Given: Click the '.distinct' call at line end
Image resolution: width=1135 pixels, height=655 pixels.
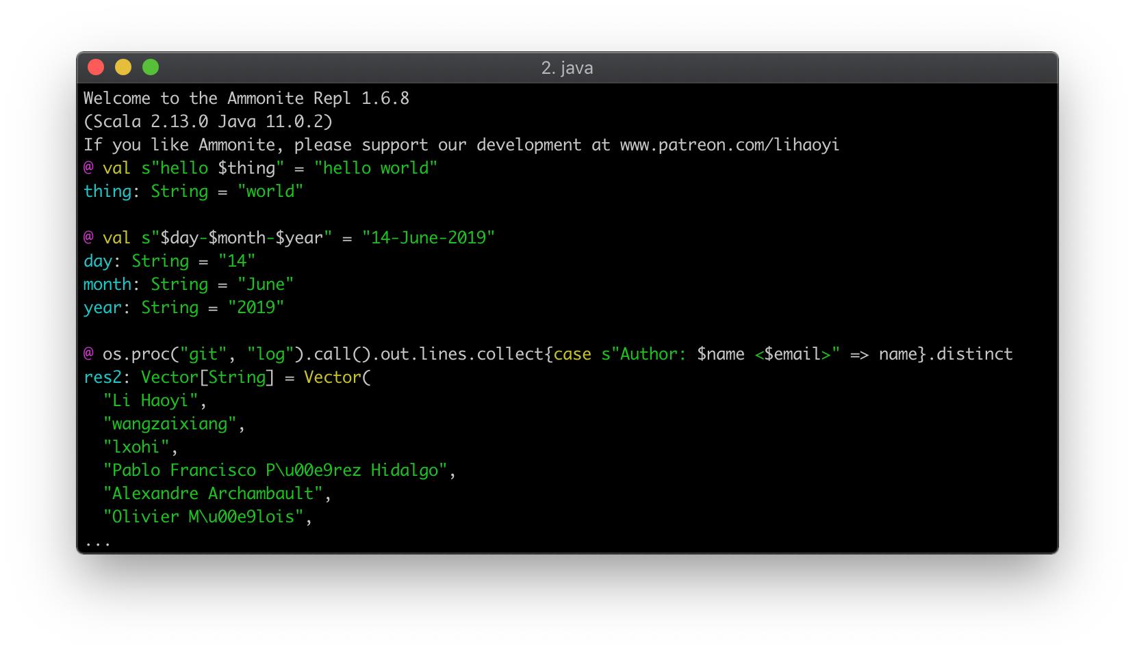Looking at the screenshot, I should pos(970,354).
